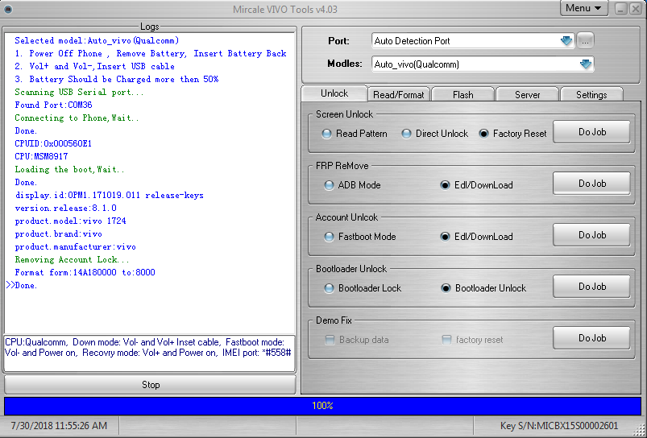
Task: Open the Server tab
Action: (x=527, y=95)
